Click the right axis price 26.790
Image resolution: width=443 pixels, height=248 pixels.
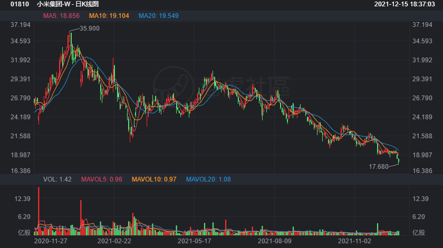pos(422,98)
